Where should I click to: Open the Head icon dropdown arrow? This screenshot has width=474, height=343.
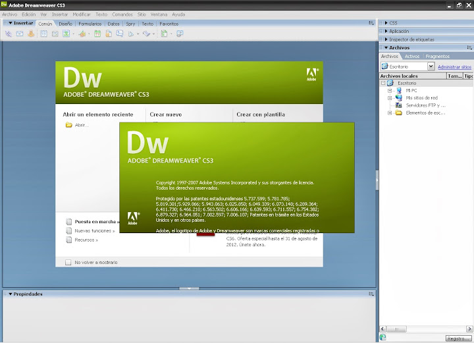(x=138, y=34)
